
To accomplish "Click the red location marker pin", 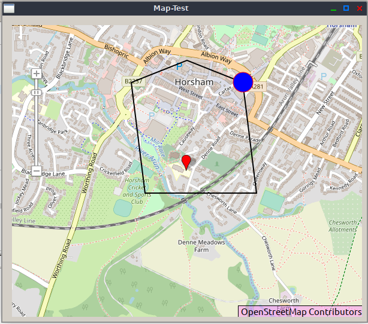I will coord(186,161).
